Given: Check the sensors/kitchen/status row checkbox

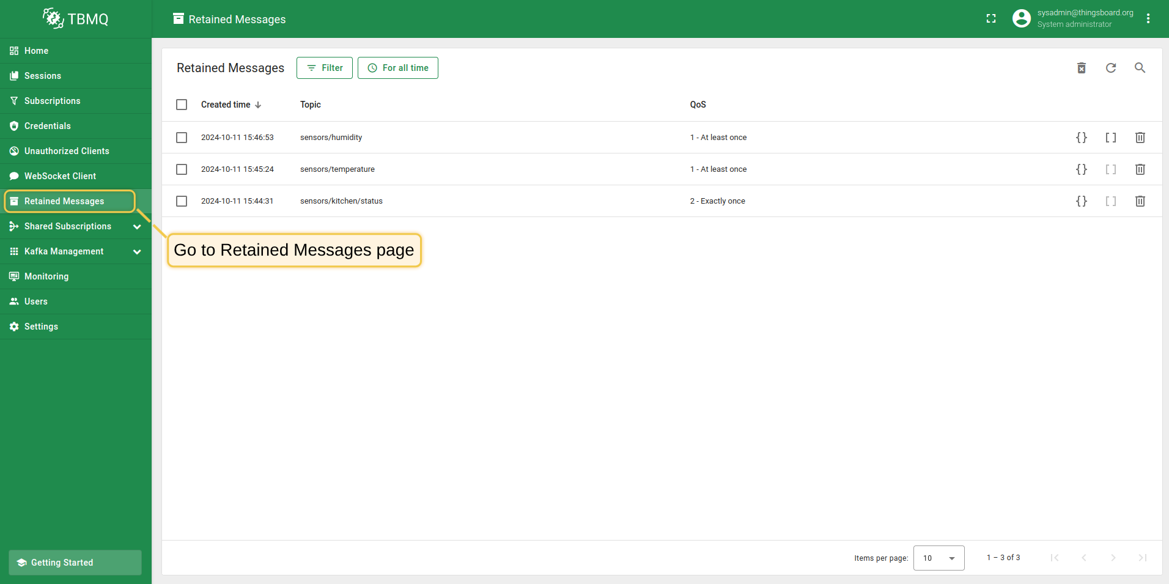Looking at the screenshot, I should pos(181,201).
